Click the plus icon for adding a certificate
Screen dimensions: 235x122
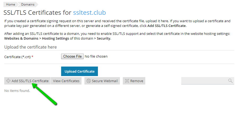click(8, 81)
